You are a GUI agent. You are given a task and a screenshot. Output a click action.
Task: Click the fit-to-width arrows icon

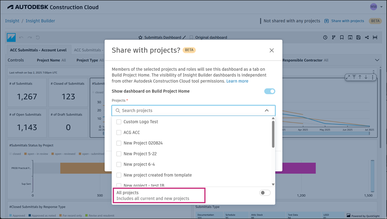click(375, 37)
